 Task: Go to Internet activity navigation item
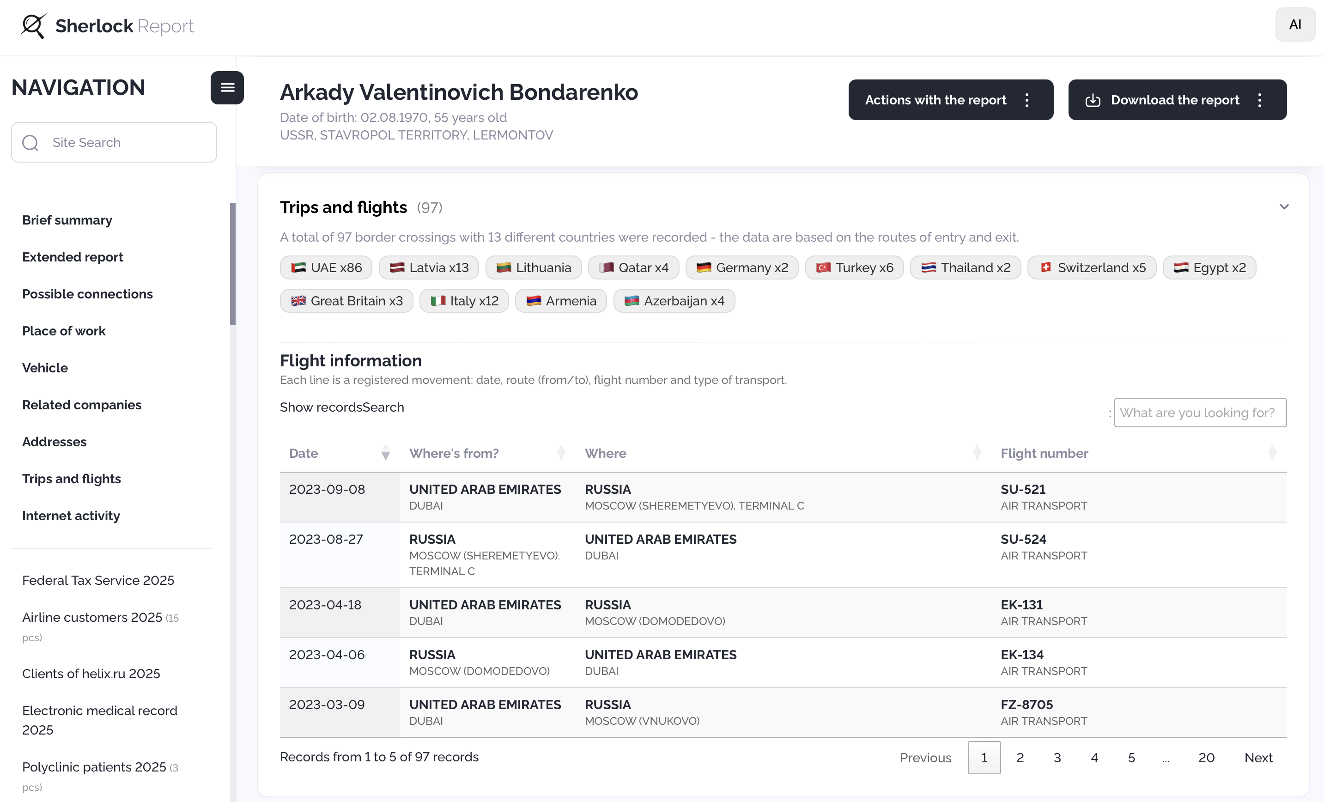[71, 516]
